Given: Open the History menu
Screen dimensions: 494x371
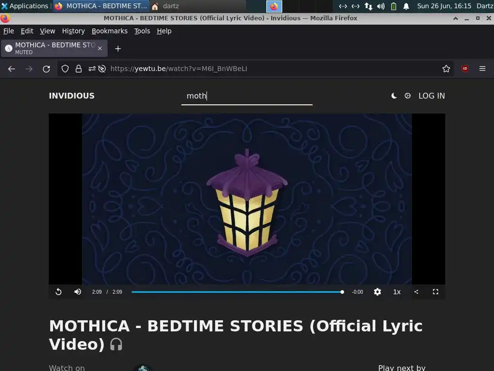Looking at the screenshot, I should click(73, 31).
